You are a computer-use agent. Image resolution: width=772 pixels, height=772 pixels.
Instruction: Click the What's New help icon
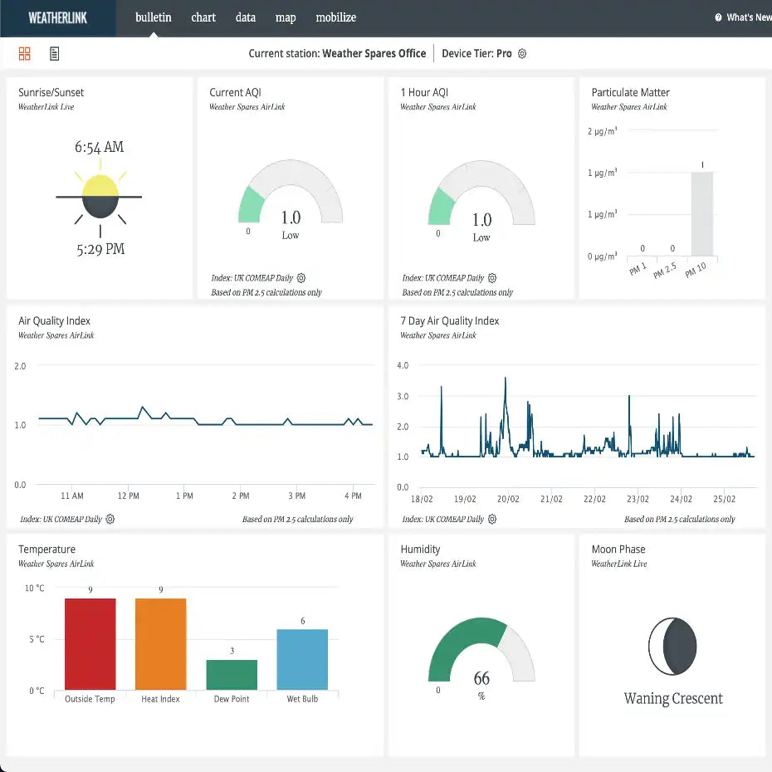point(718,17)
